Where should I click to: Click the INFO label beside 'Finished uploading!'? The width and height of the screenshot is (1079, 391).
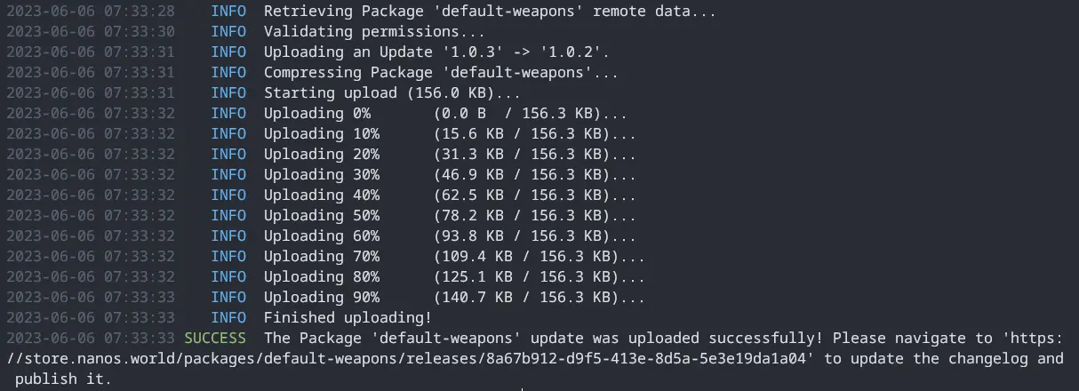coord(228,318)
